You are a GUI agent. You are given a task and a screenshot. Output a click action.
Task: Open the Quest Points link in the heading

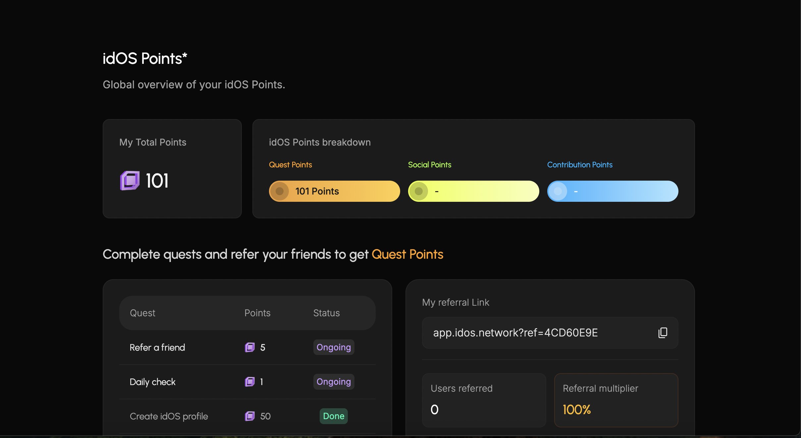408,254
